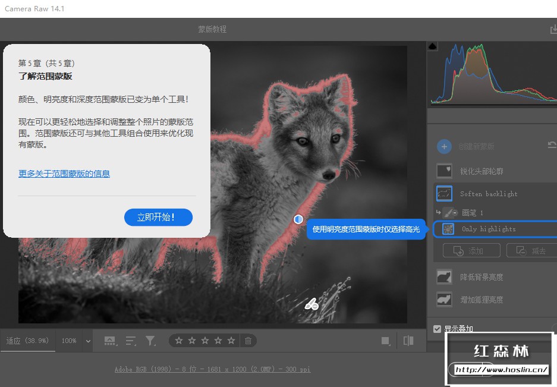Set rating to one star
Viewport: 557px width, 387px height.
[x=179, y=341]
